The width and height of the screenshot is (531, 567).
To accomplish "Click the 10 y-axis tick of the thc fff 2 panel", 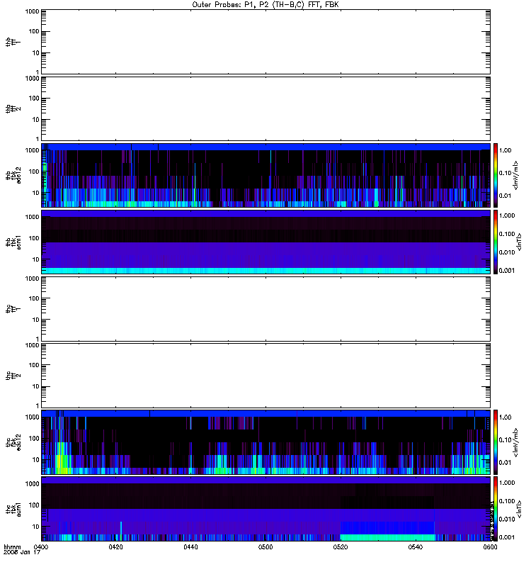I will 35,386.
